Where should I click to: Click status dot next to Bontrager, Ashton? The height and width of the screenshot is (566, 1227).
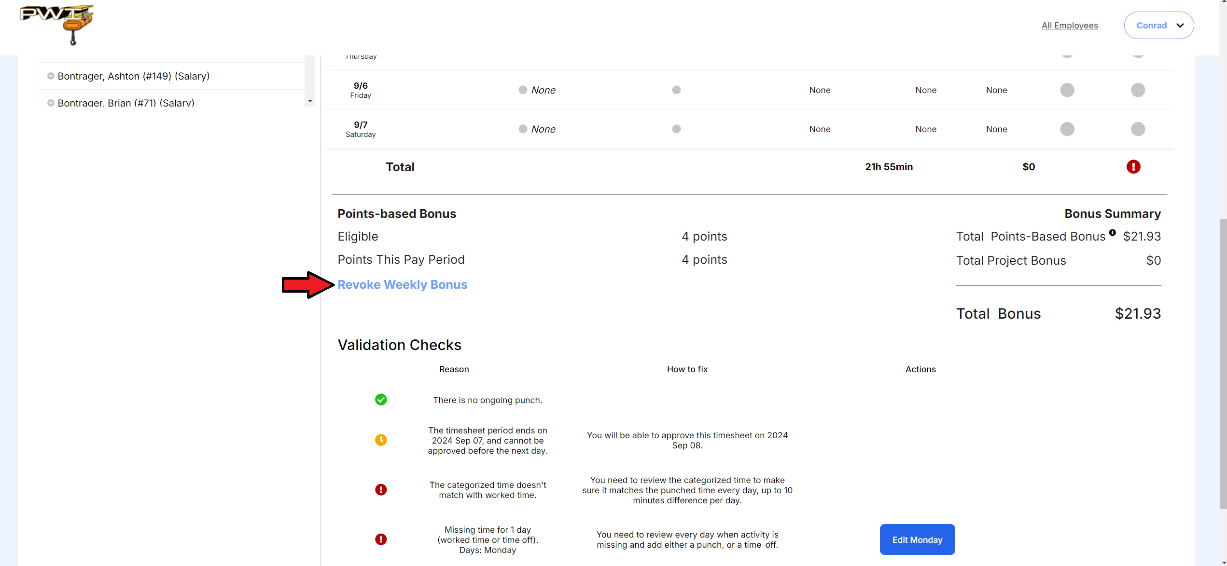pyautogui.click(x=51, y=76)
